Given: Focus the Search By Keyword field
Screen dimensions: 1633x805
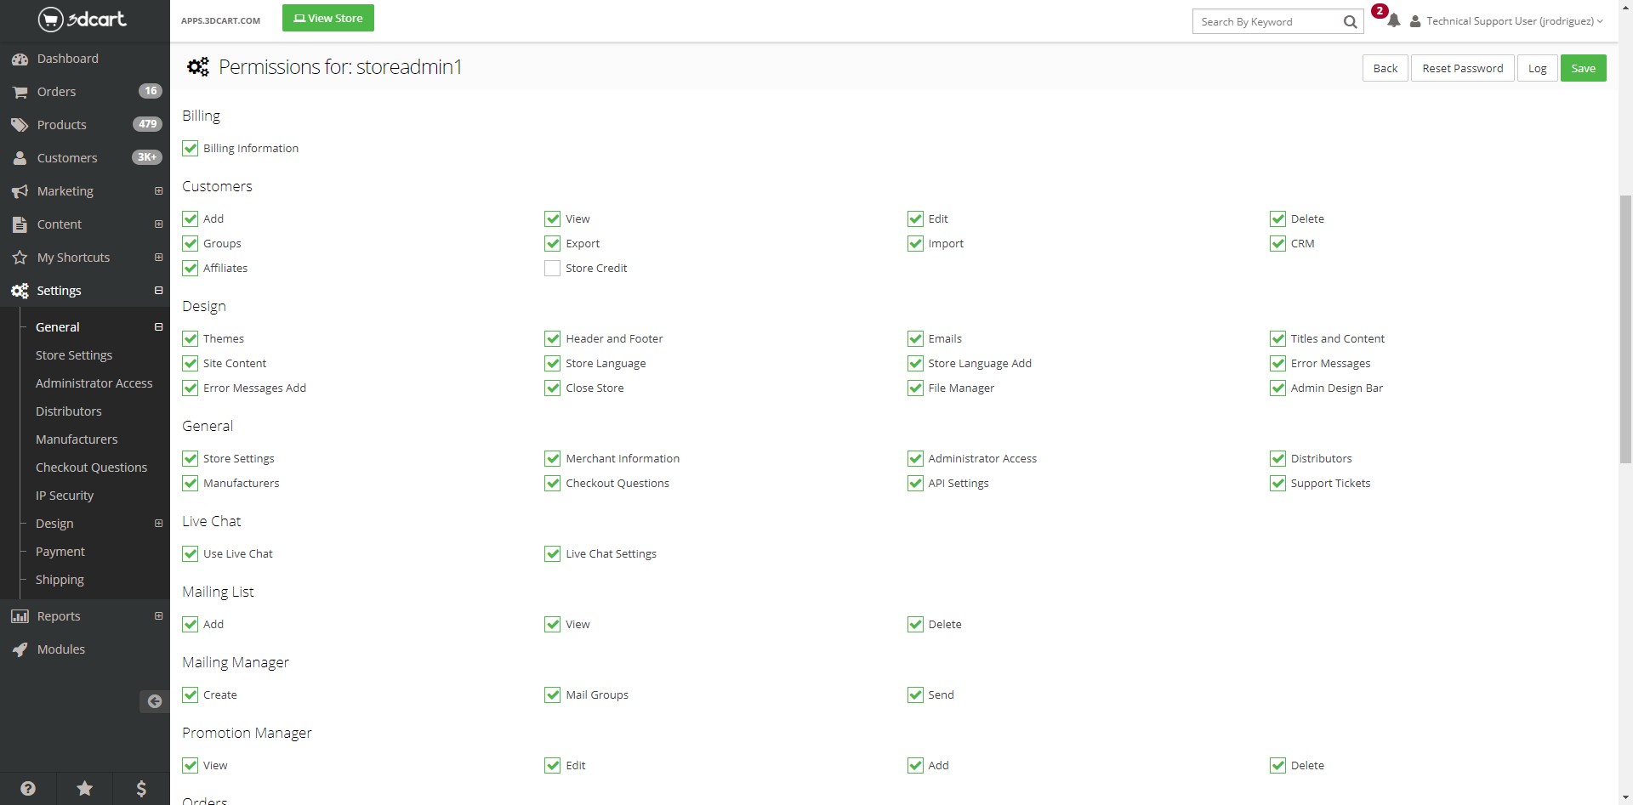Looking at the screenshot, I should pyautogui.click(x=1266, y=22).
